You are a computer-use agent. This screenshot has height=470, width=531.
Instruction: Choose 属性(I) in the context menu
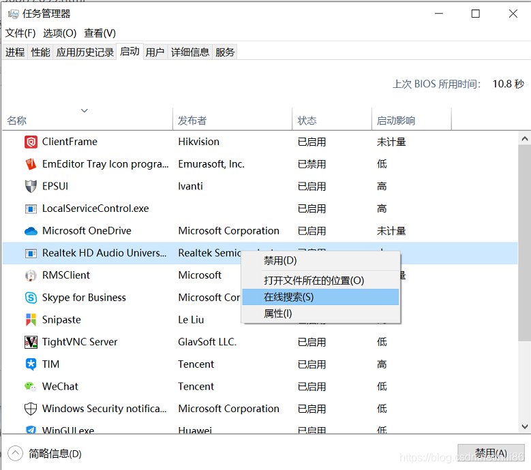click(x=320, y=313)
